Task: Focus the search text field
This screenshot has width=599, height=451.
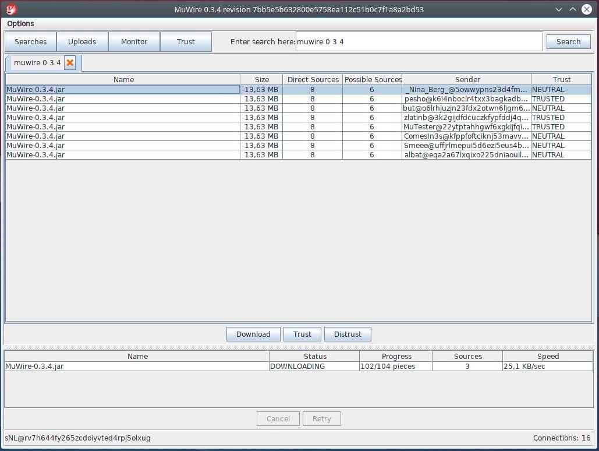Action: click(419, 42)
